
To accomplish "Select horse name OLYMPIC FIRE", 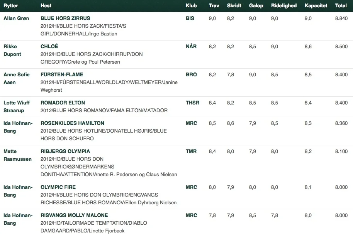I will click(x=58, y=187).
